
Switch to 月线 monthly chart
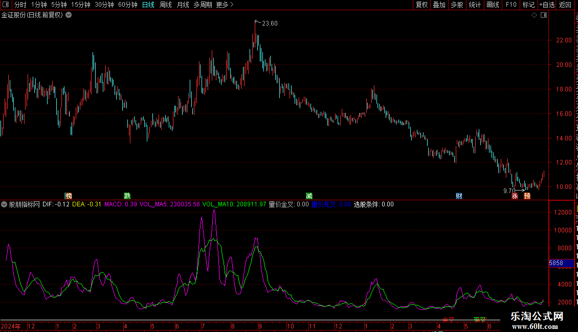183,5
